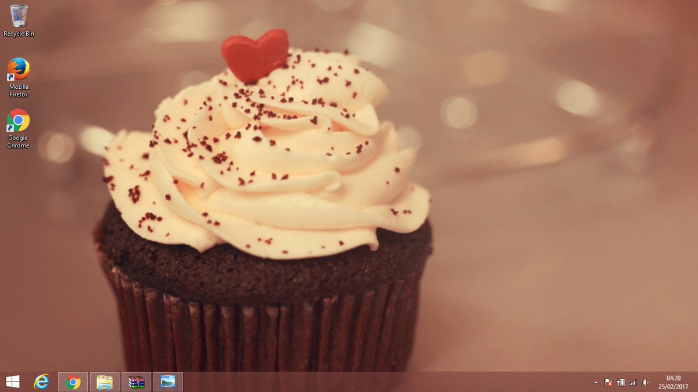Screen dimensions: 698x392
Task: Open the network signal icon
Action: pyautogui.click(x=633, y=383)
